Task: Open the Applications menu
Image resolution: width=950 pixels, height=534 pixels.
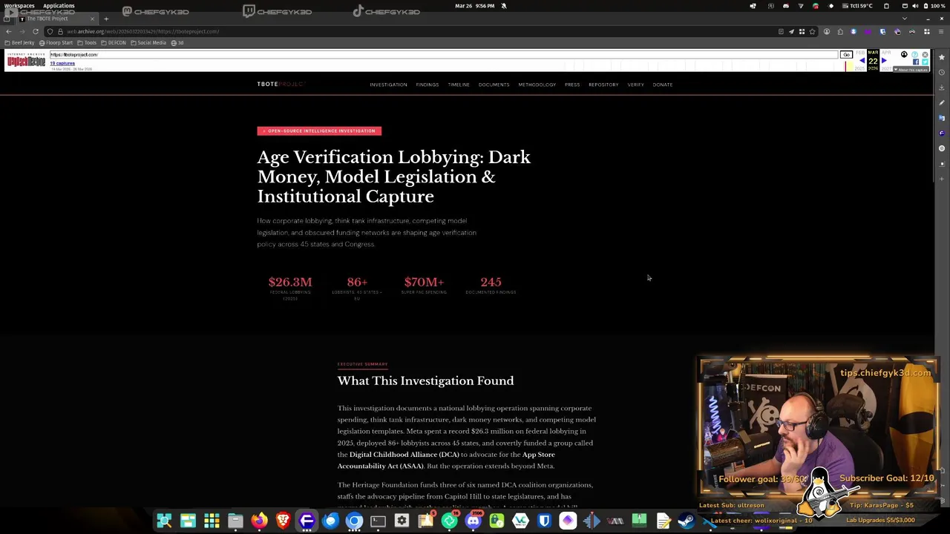Action: point(59,6)
